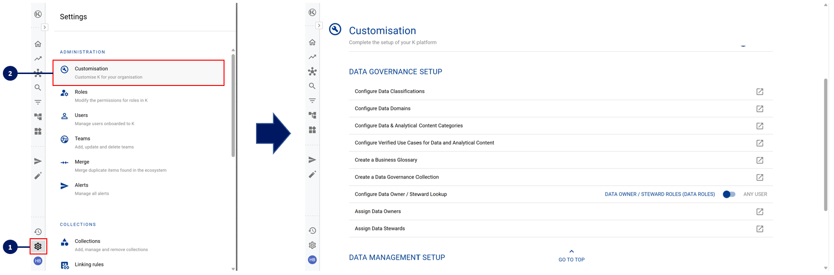Choose DATA OWNER / STEWARD ROLES option label
The height and width of the screenshot is (275, 834).
[660, 194]
